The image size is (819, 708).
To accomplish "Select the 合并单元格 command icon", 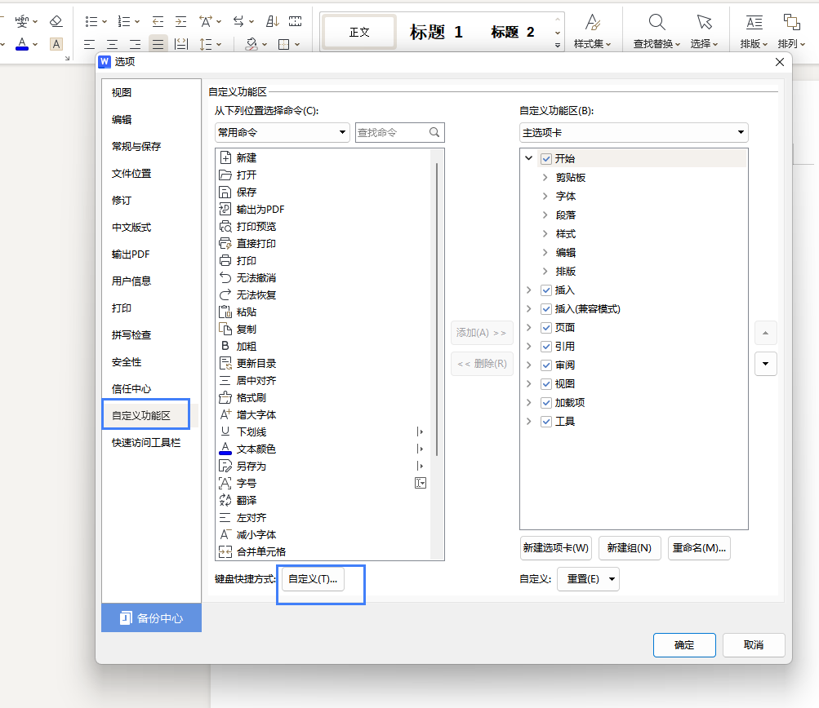I will (225, 551).
